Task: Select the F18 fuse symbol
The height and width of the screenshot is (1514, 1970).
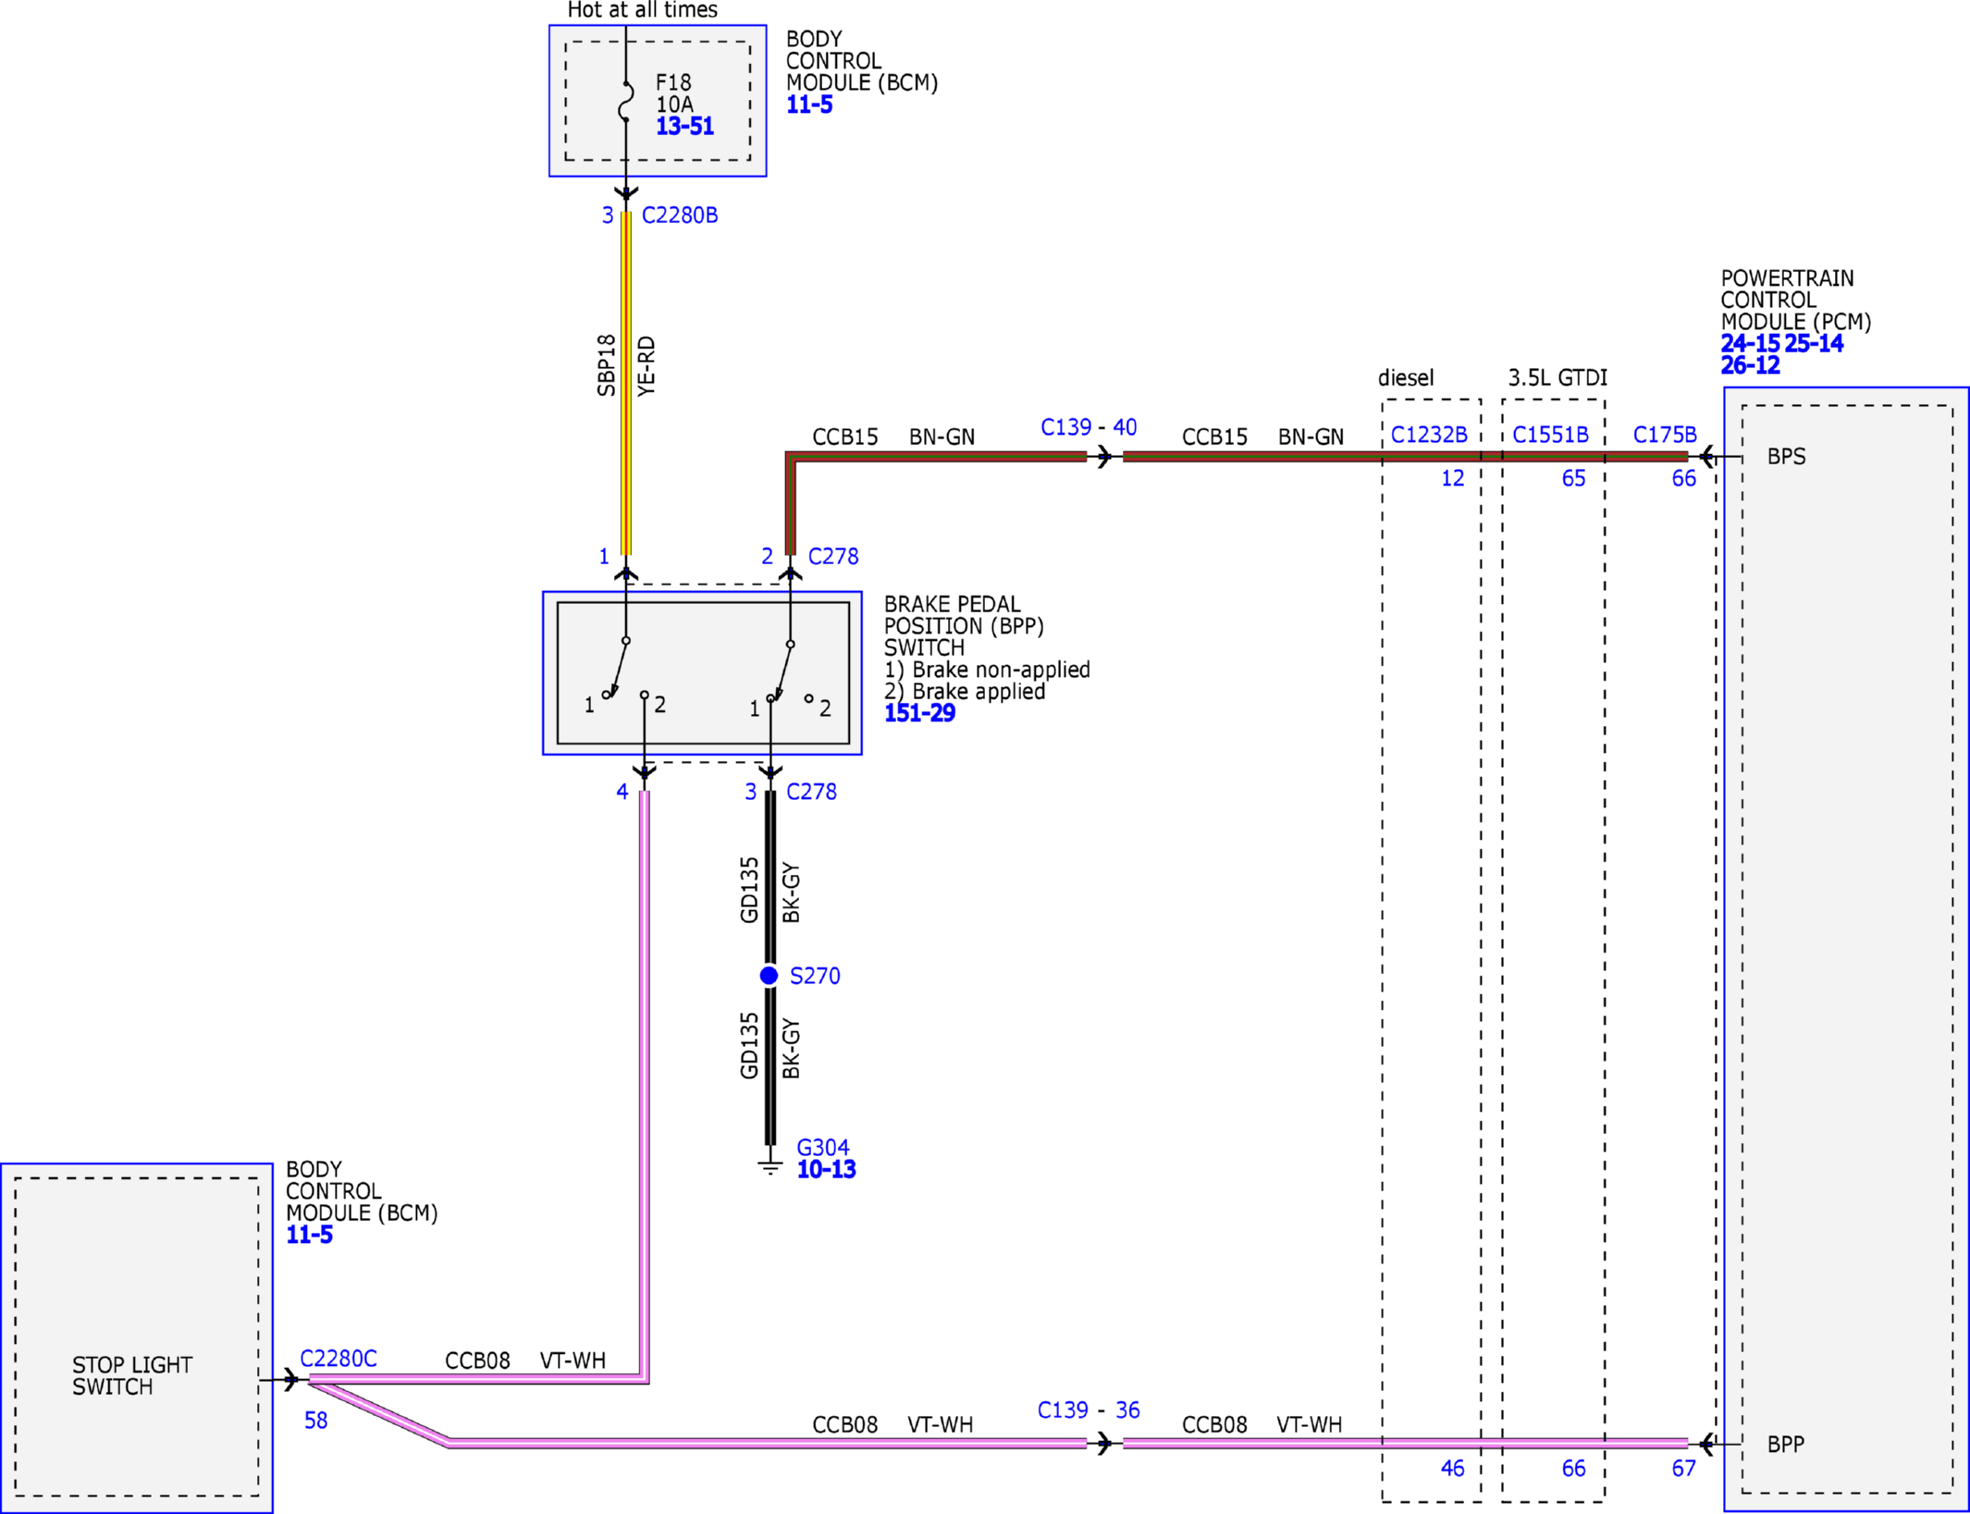Action: click(626, 102)
